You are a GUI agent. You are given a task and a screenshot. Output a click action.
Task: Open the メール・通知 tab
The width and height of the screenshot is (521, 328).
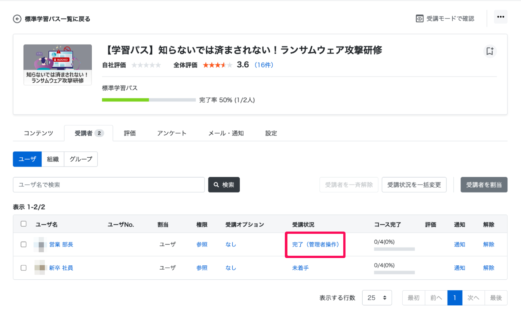point(226,133)
